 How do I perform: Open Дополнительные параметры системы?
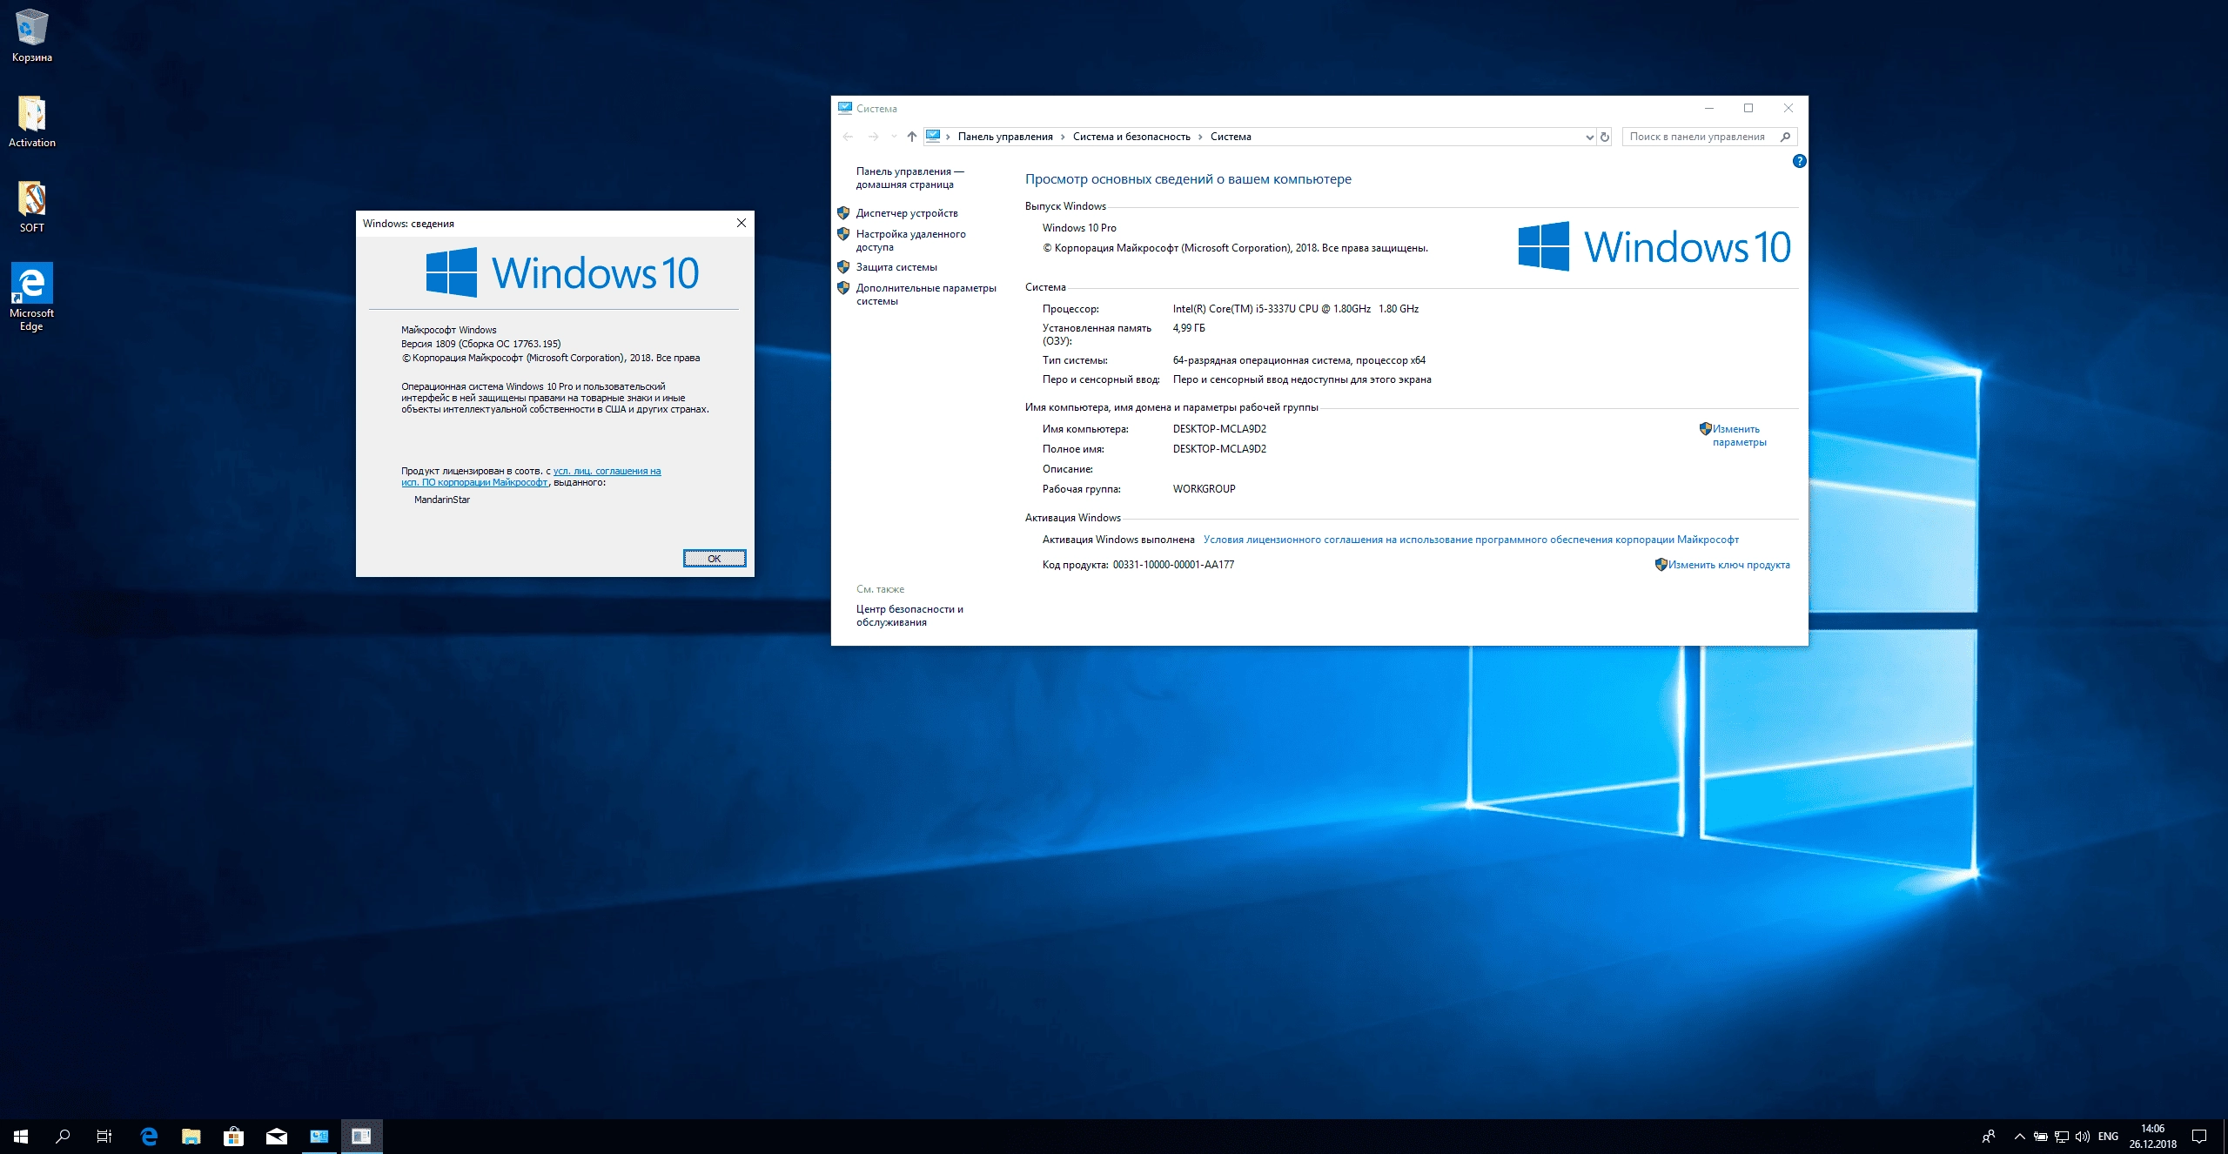point(926,294)
